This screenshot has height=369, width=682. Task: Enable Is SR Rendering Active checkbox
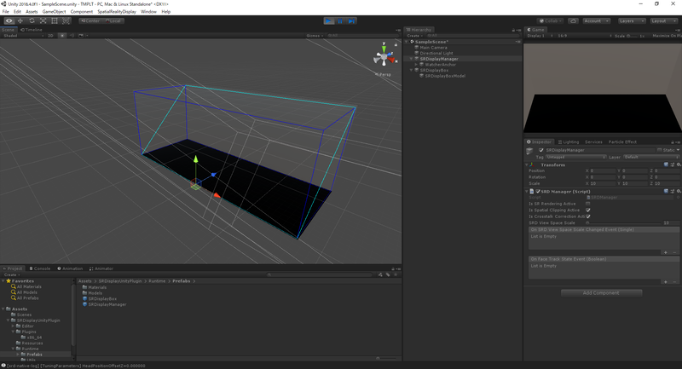point(588,204)
